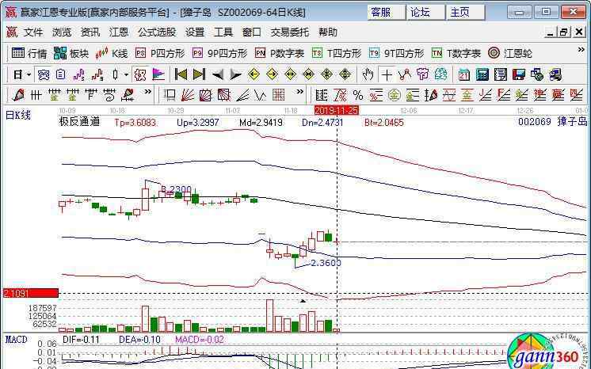
Task: Select the red pencil drawing tool
Action: (17, 94)
